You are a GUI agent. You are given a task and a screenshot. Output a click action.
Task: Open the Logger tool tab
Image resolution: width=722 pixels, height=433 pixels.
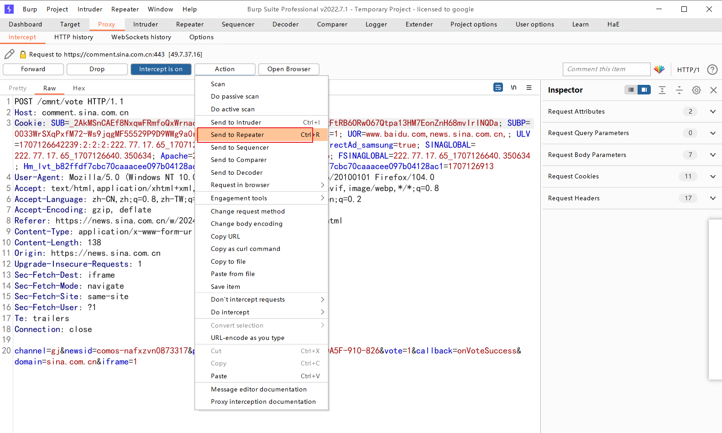pyautogui.click(x=377, y=25)
